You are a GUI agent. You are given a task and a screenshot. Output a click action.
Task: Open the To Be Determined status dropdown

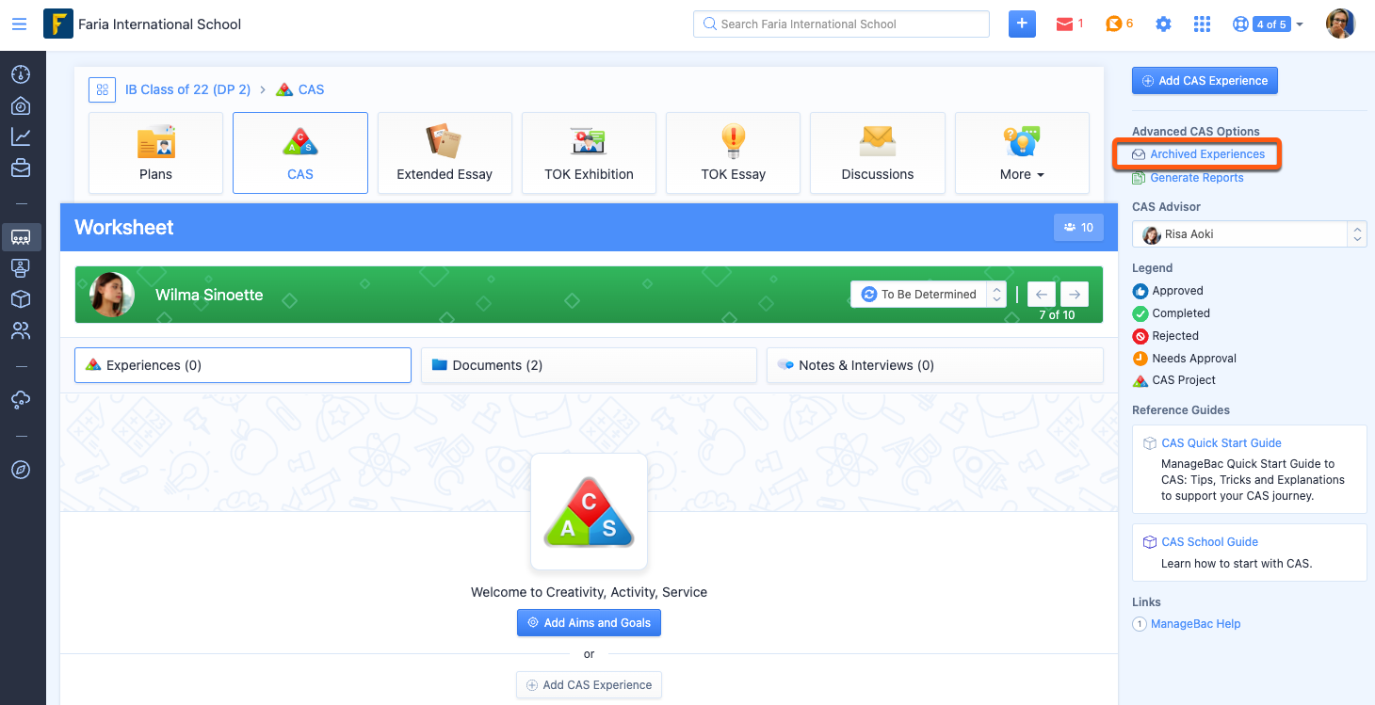pyautogui.click(x=929, y=294)
